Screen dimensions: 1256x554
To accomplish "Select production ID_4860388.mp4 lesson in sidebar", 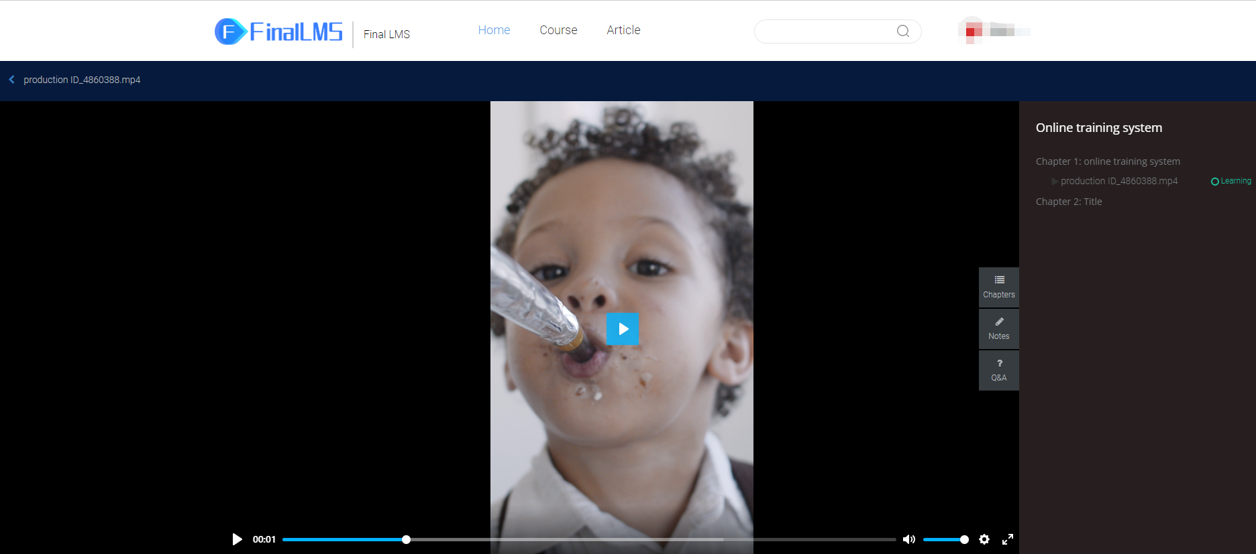I will [1119, 181].
